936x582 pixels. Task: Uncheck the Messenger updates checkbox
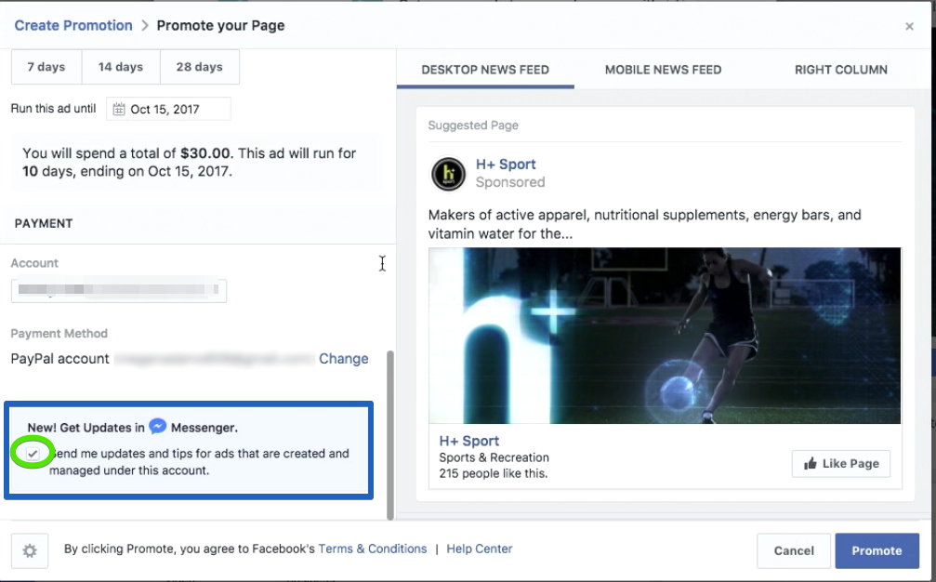coord(33,454)
